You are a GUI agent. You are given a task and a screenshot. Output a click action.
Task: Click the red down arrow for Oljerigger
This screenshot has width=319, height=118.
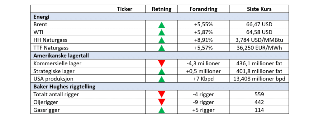(162, 102)
